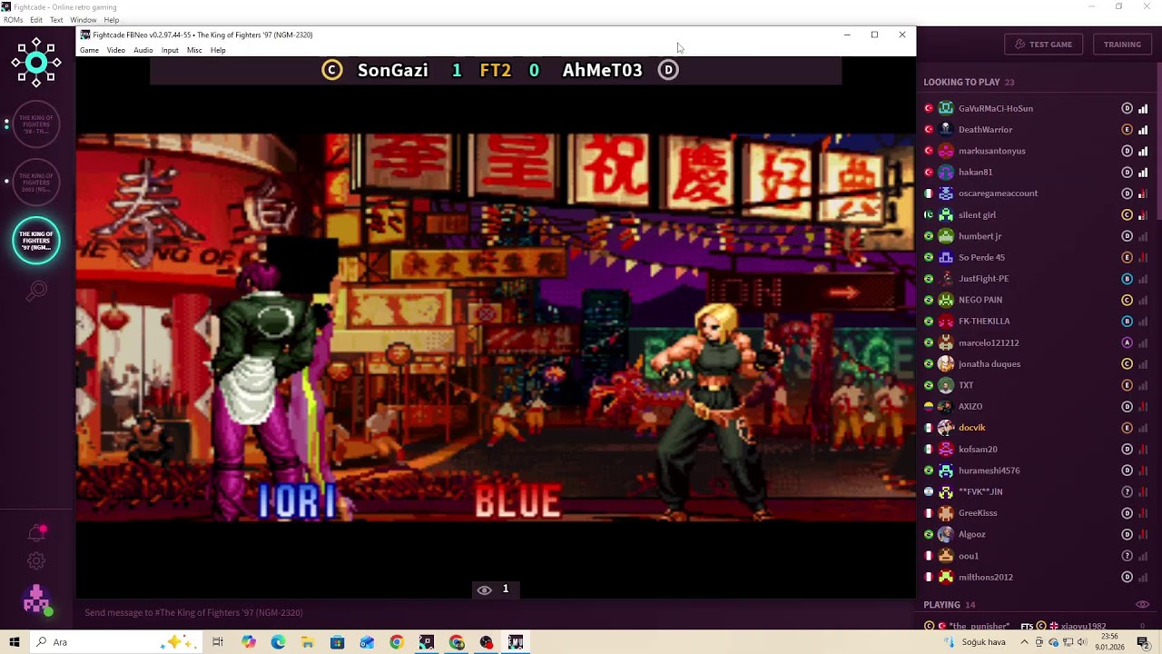Click the TEST GAME button

coord(1044,45)
